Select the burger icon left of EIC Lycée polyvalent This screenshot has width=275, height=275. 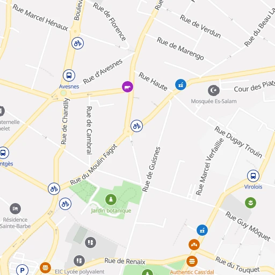click(45, 267)
